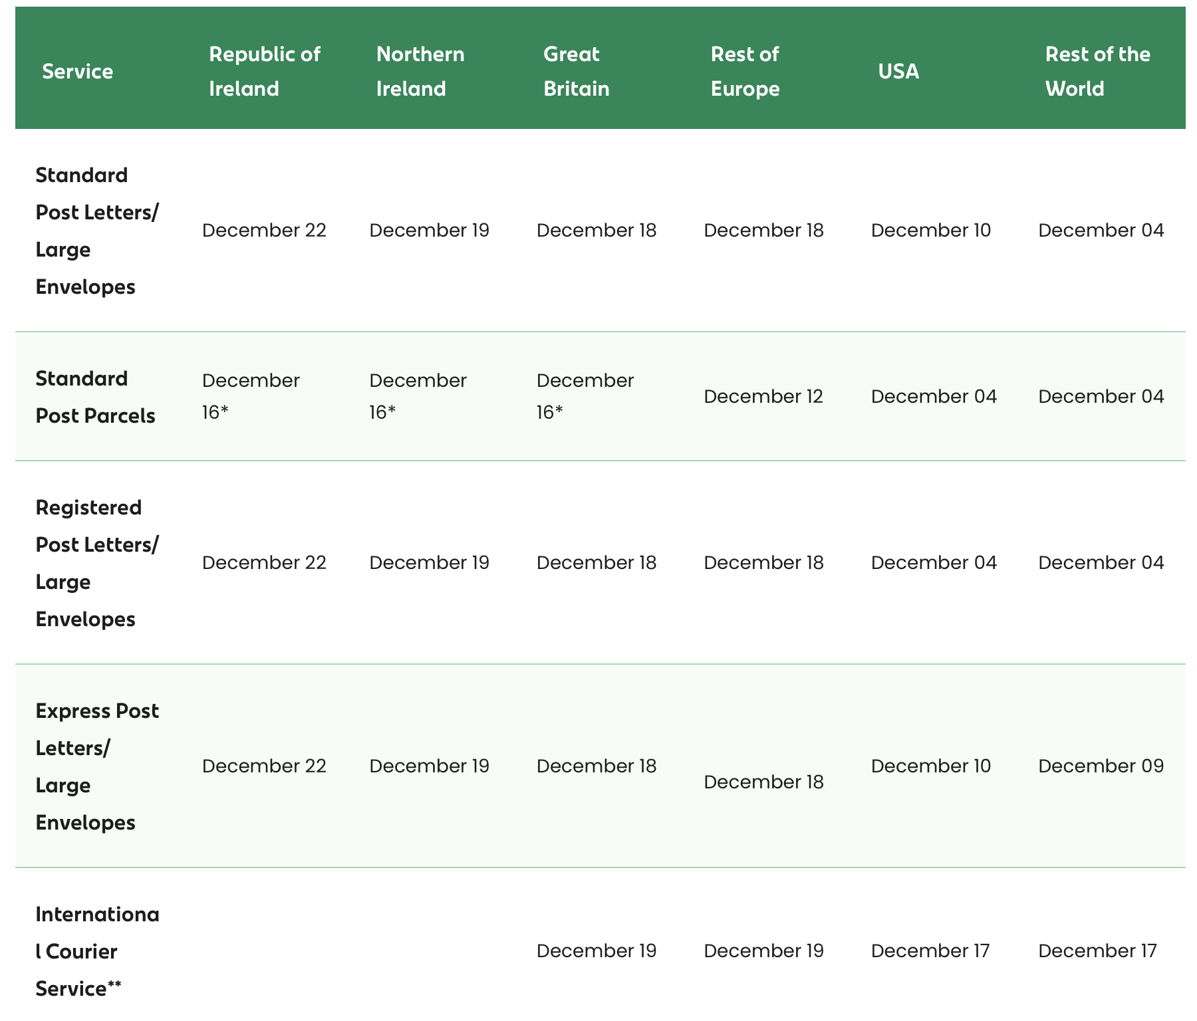The image size is (1197, 1021).
Task: Select the Rest of Europe header
Action: [x=745, y=71]
